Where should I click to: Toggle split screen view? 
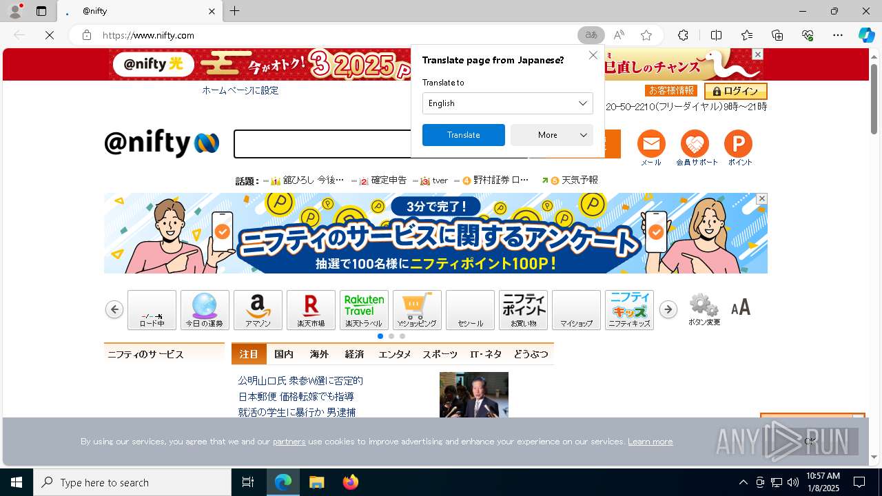(716, 35)
